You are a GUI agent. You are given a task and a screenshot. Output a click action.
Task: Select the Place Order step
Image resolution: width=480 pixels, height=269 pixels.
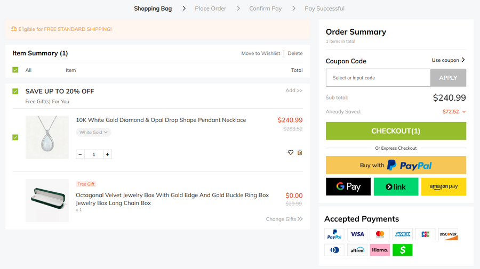click(210, 9)
